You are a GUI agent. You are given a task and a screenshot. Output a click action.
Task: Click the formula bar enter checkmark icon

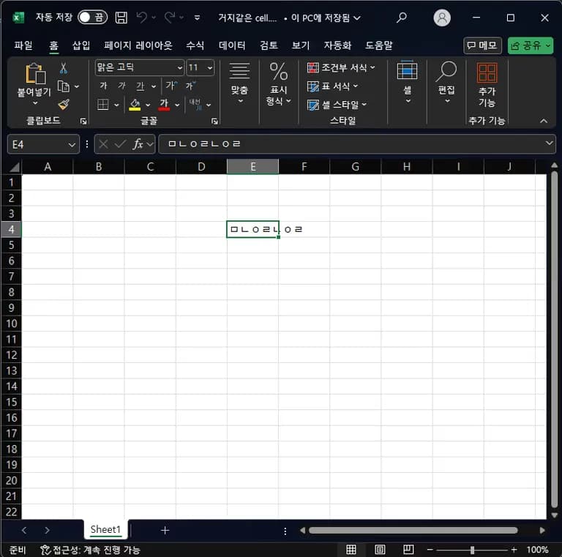tap(121, 144)
